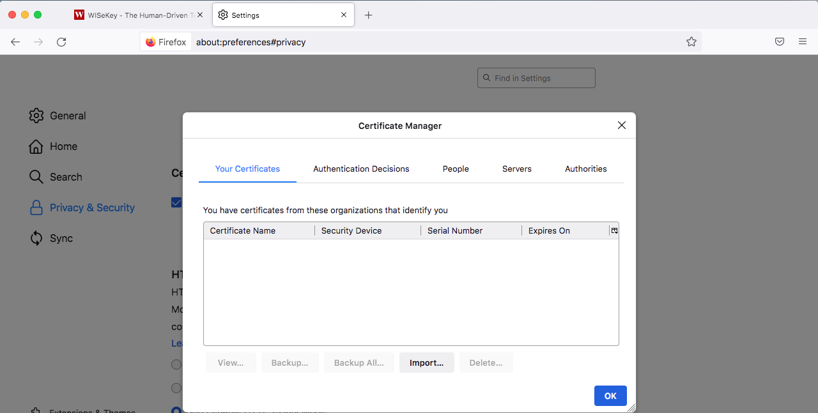This screenshot has width=818, height=413.
Task: Switch to the WISeKey browser tab
Action: pos(138,15)
